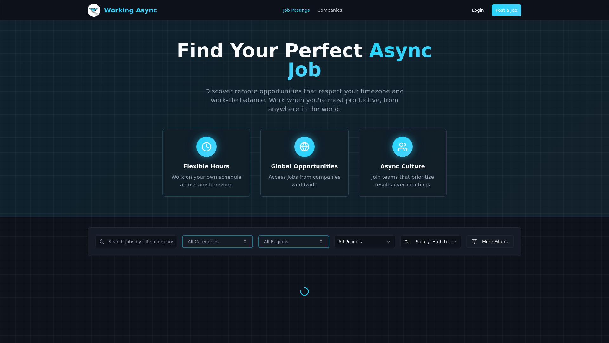Expand the All Policies dropdown
Viewport: 609px width, 343px height.
[365, 242]
